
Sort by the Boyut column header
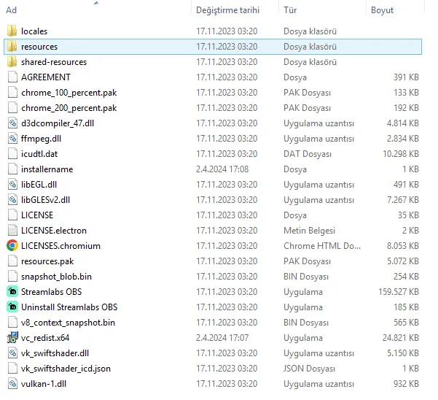coord(382,10)
